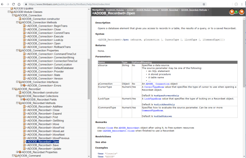The height and width of the screenshot is (158, 246).
Task: Collapse ADODB_Connection Properties node
Action: [x=17, y=50]
